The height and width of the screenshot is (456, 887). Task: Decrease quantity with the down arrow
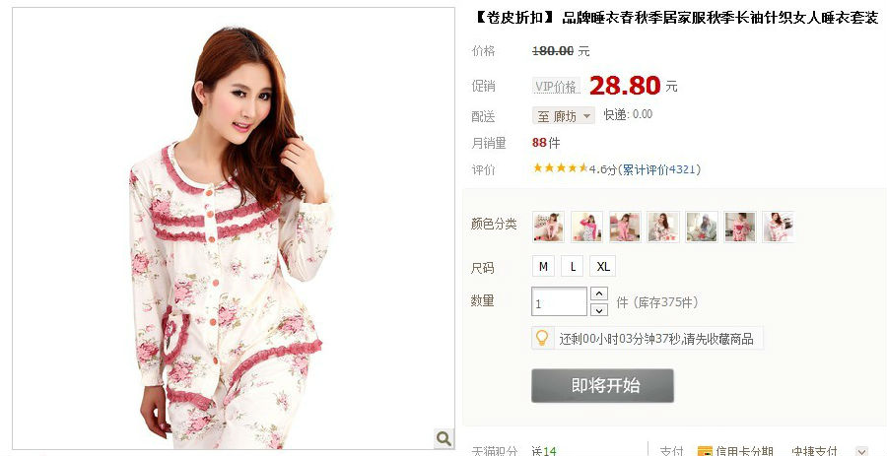599,309
